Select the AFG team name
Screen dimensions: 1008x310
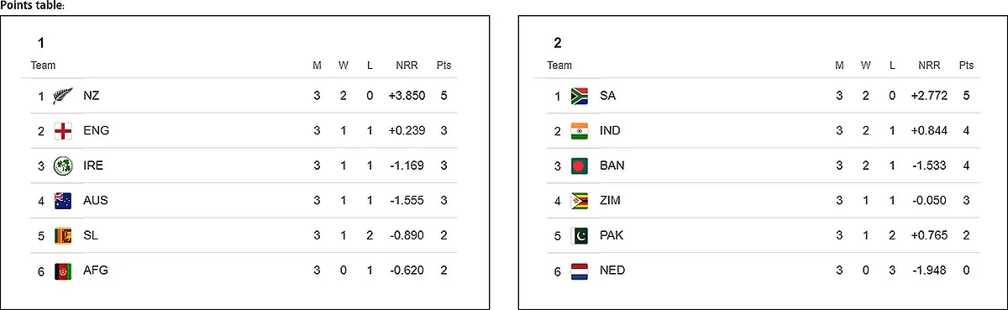click(x=96, y=271)
